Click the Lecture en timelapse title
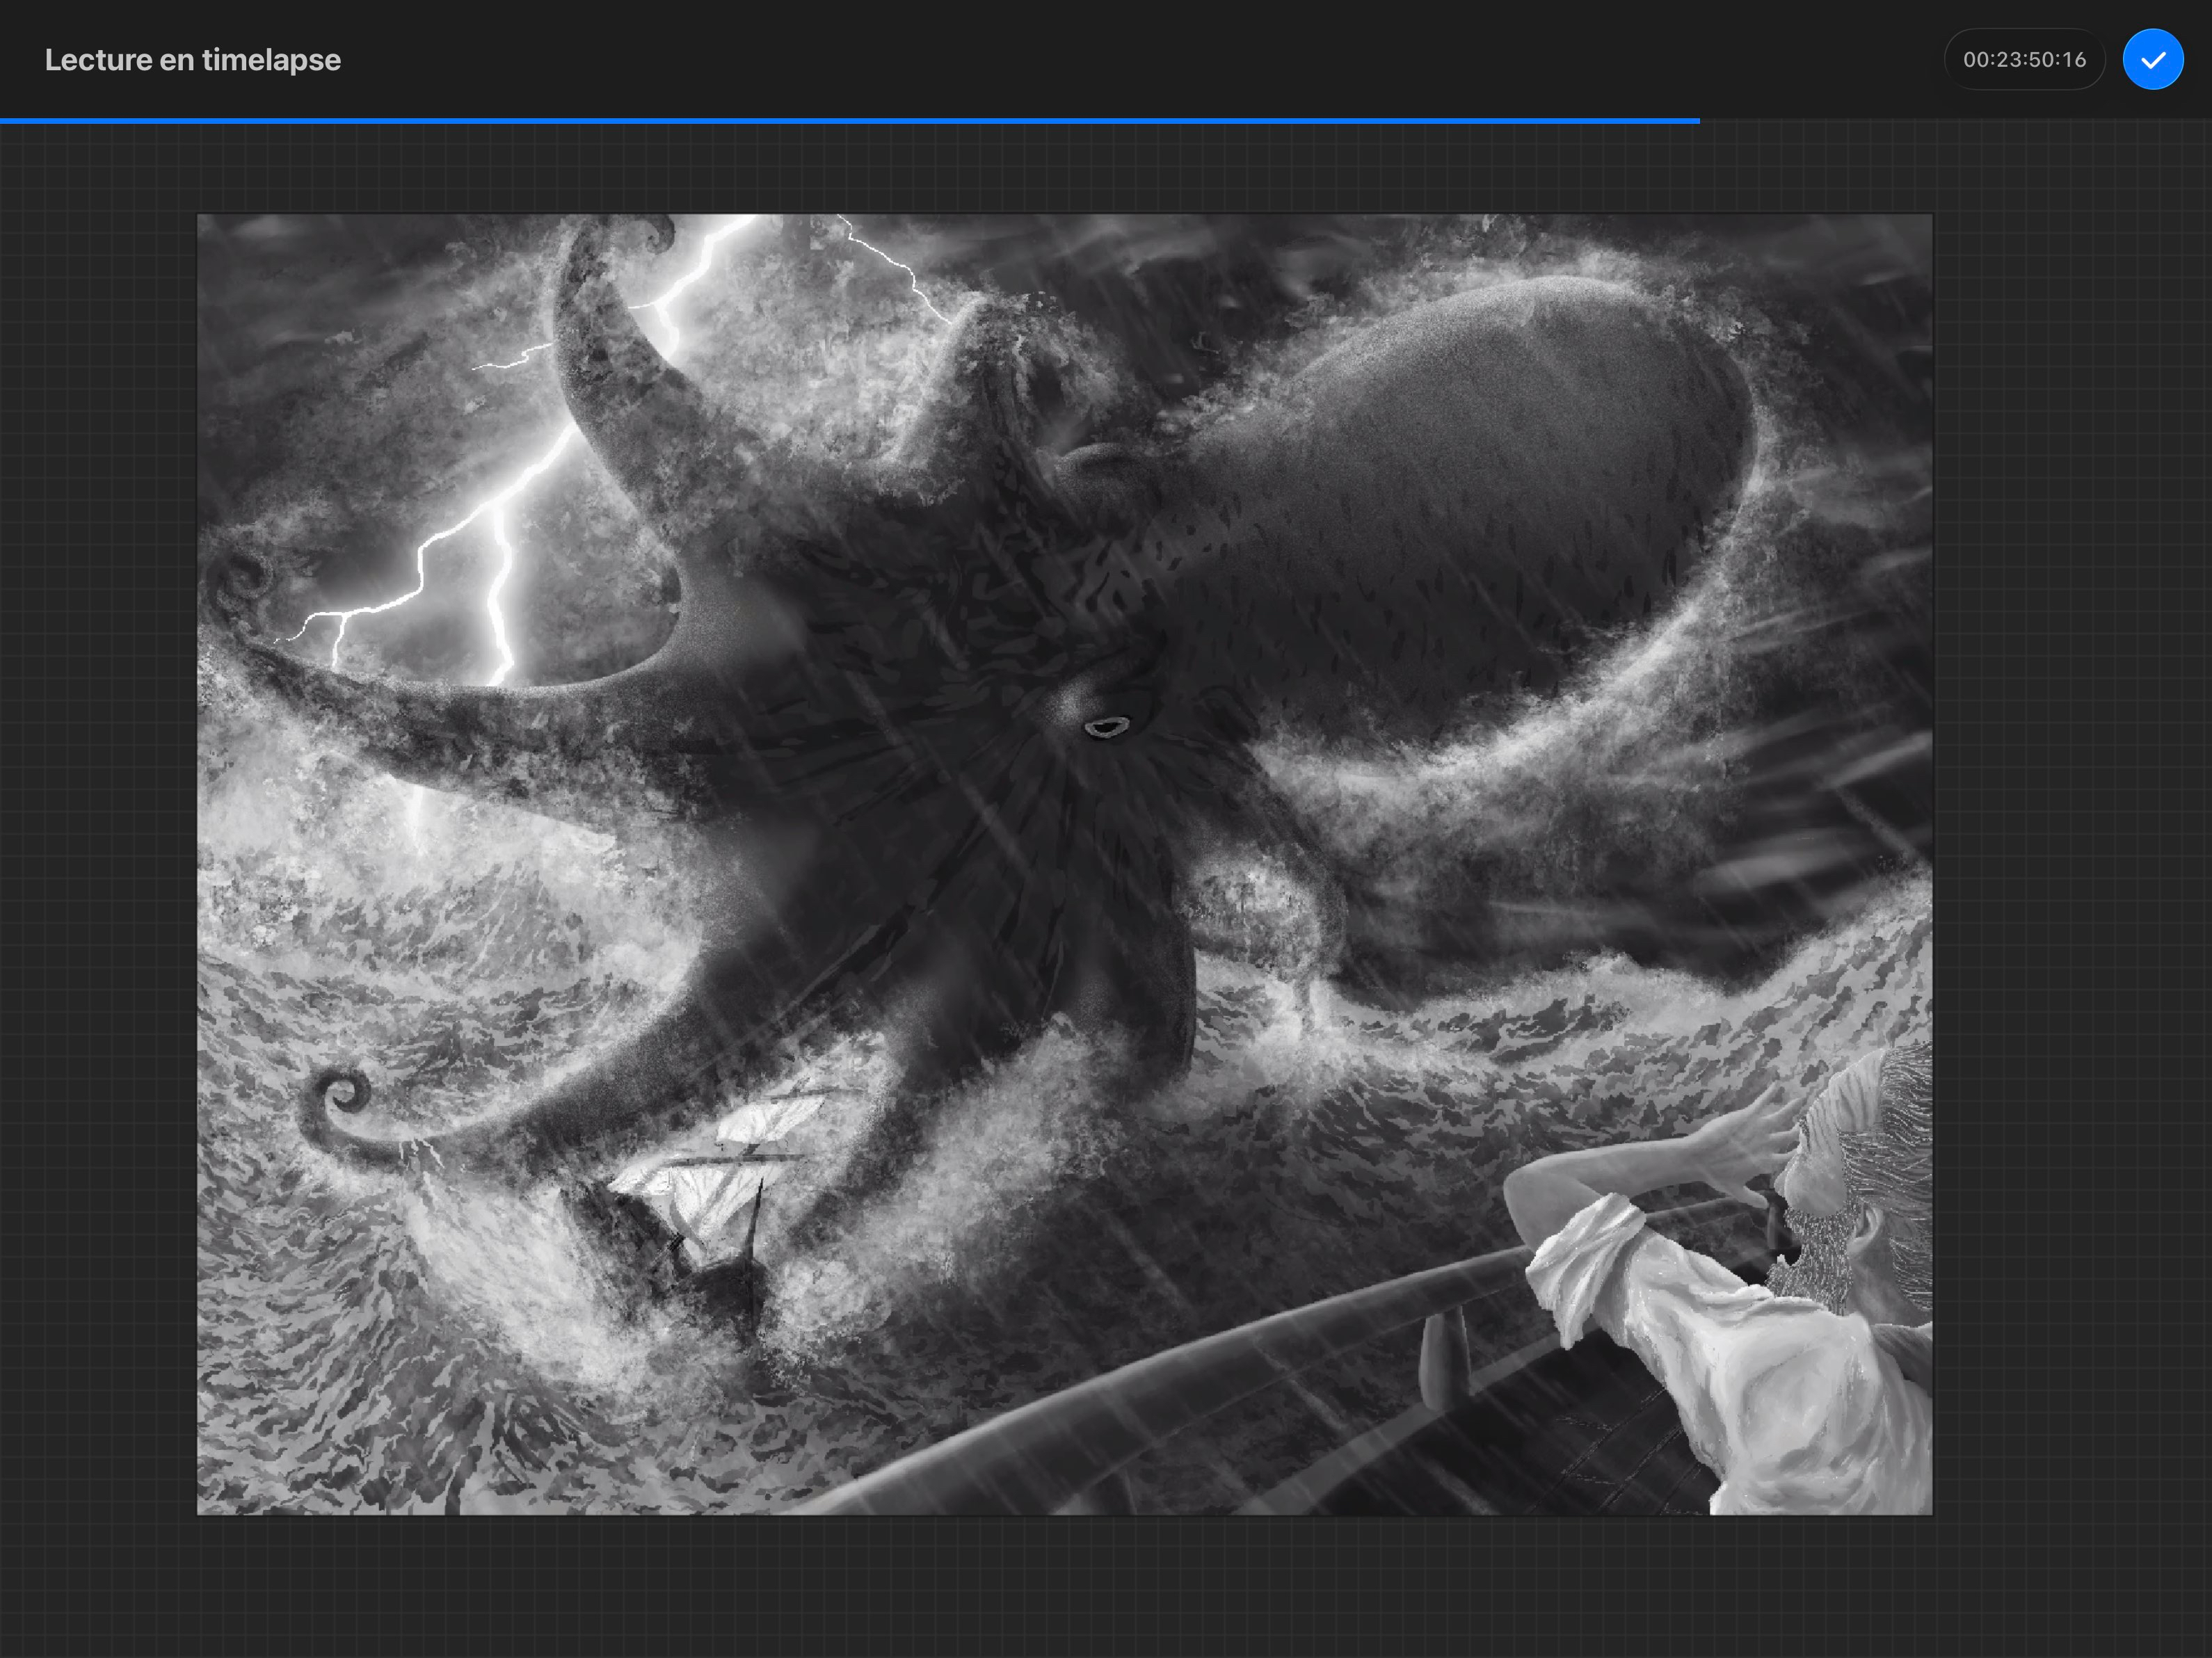This screenshot has width=2212, height=1658. 192,60
